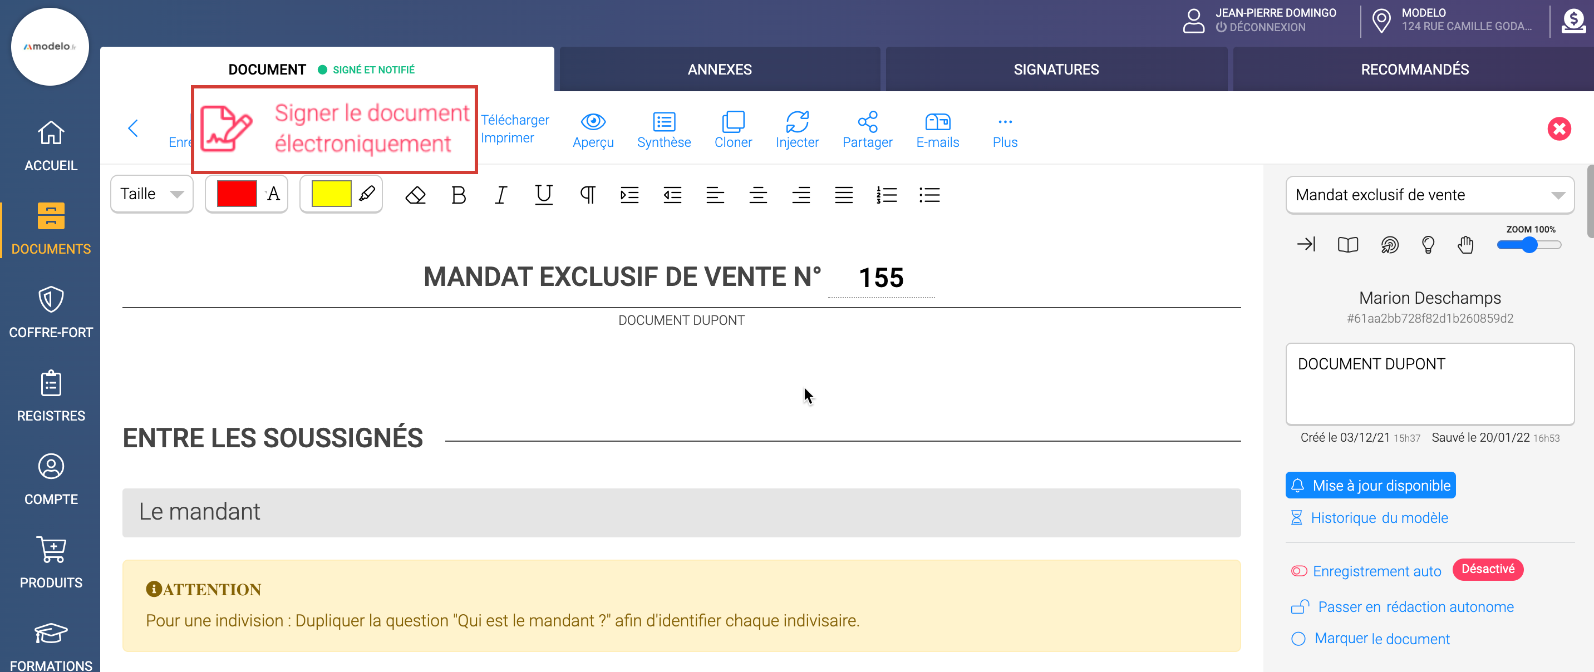Switch to the ANNEXES tab

[719, 69]
